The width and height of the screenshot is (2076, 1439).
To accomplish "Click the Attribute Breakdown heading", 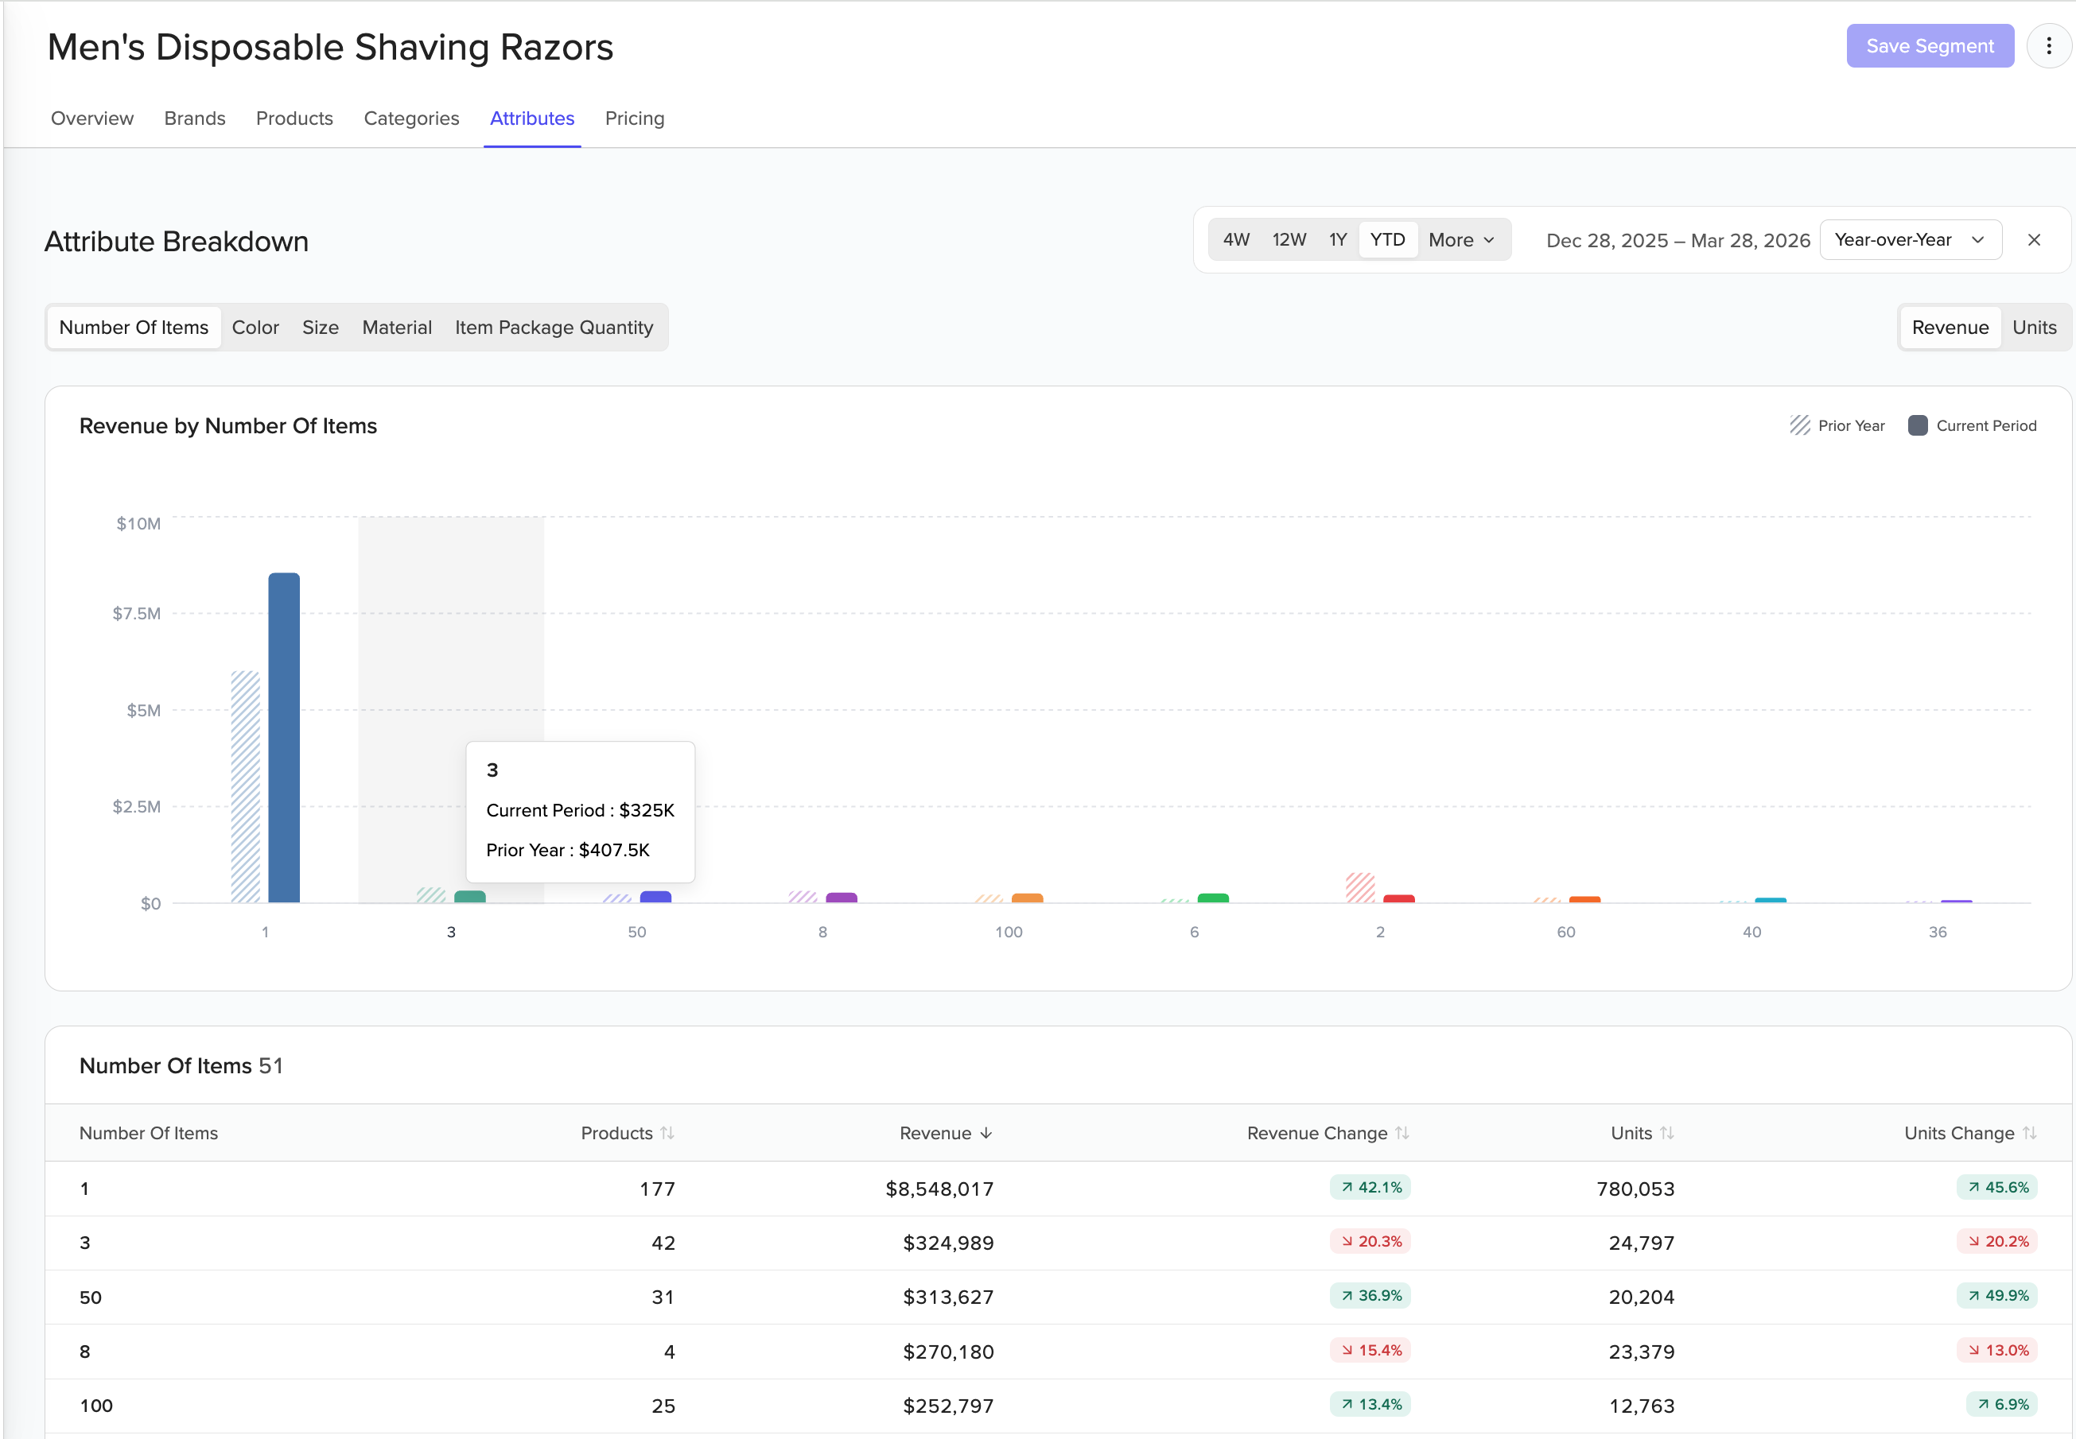I will coord(177,242).
